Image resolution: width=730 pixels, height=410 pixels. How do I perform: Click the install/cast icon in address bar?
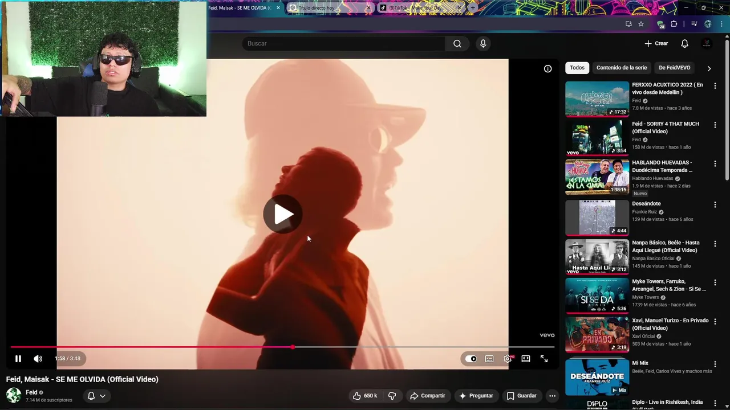pos(628,24)
